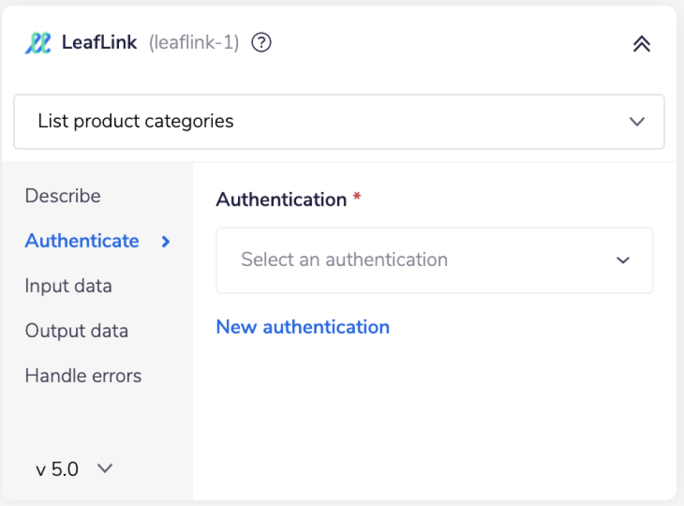Click the chevron on the operation selector

[637, 122]
